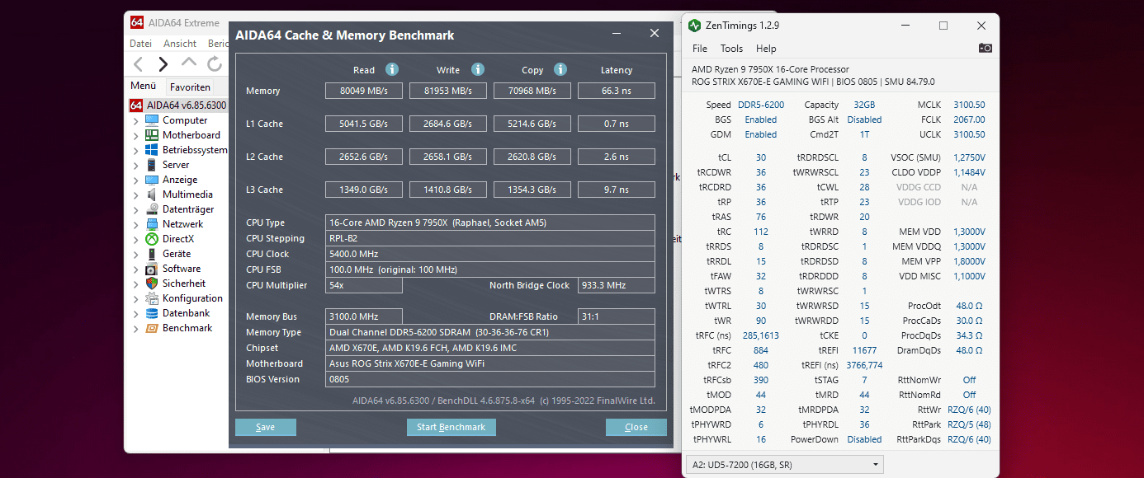Click the Memory Read 80049 MB/s field
Screen dimensions: 1144x478
tap(364, 91)
